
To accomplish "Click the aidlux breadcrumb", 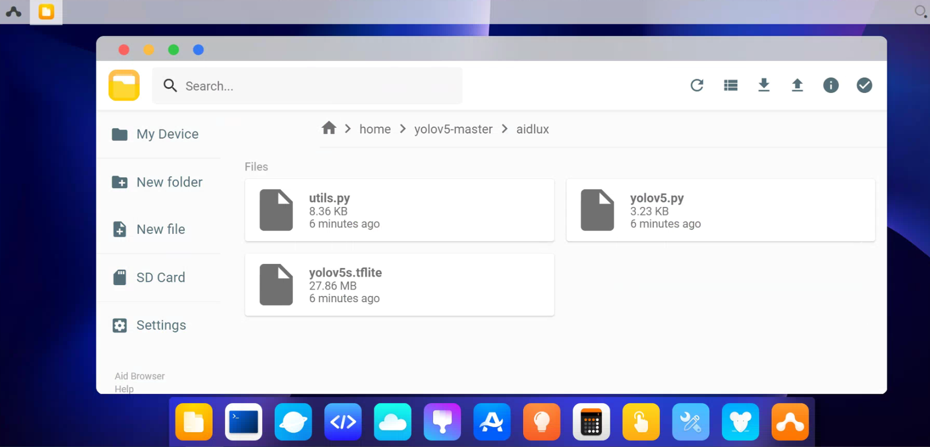I will pyautogui.click(x=532, y=129).
